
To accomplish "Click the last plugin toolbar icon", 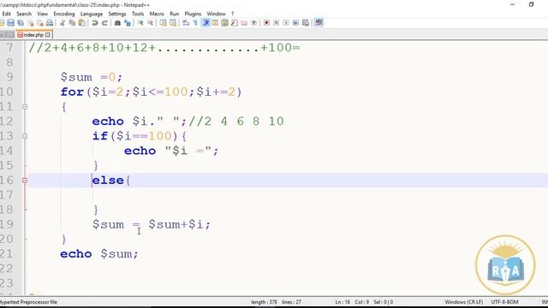I will [x=319, y=23].
